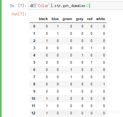
Task: Select row index 12
Action: point(33,113)
